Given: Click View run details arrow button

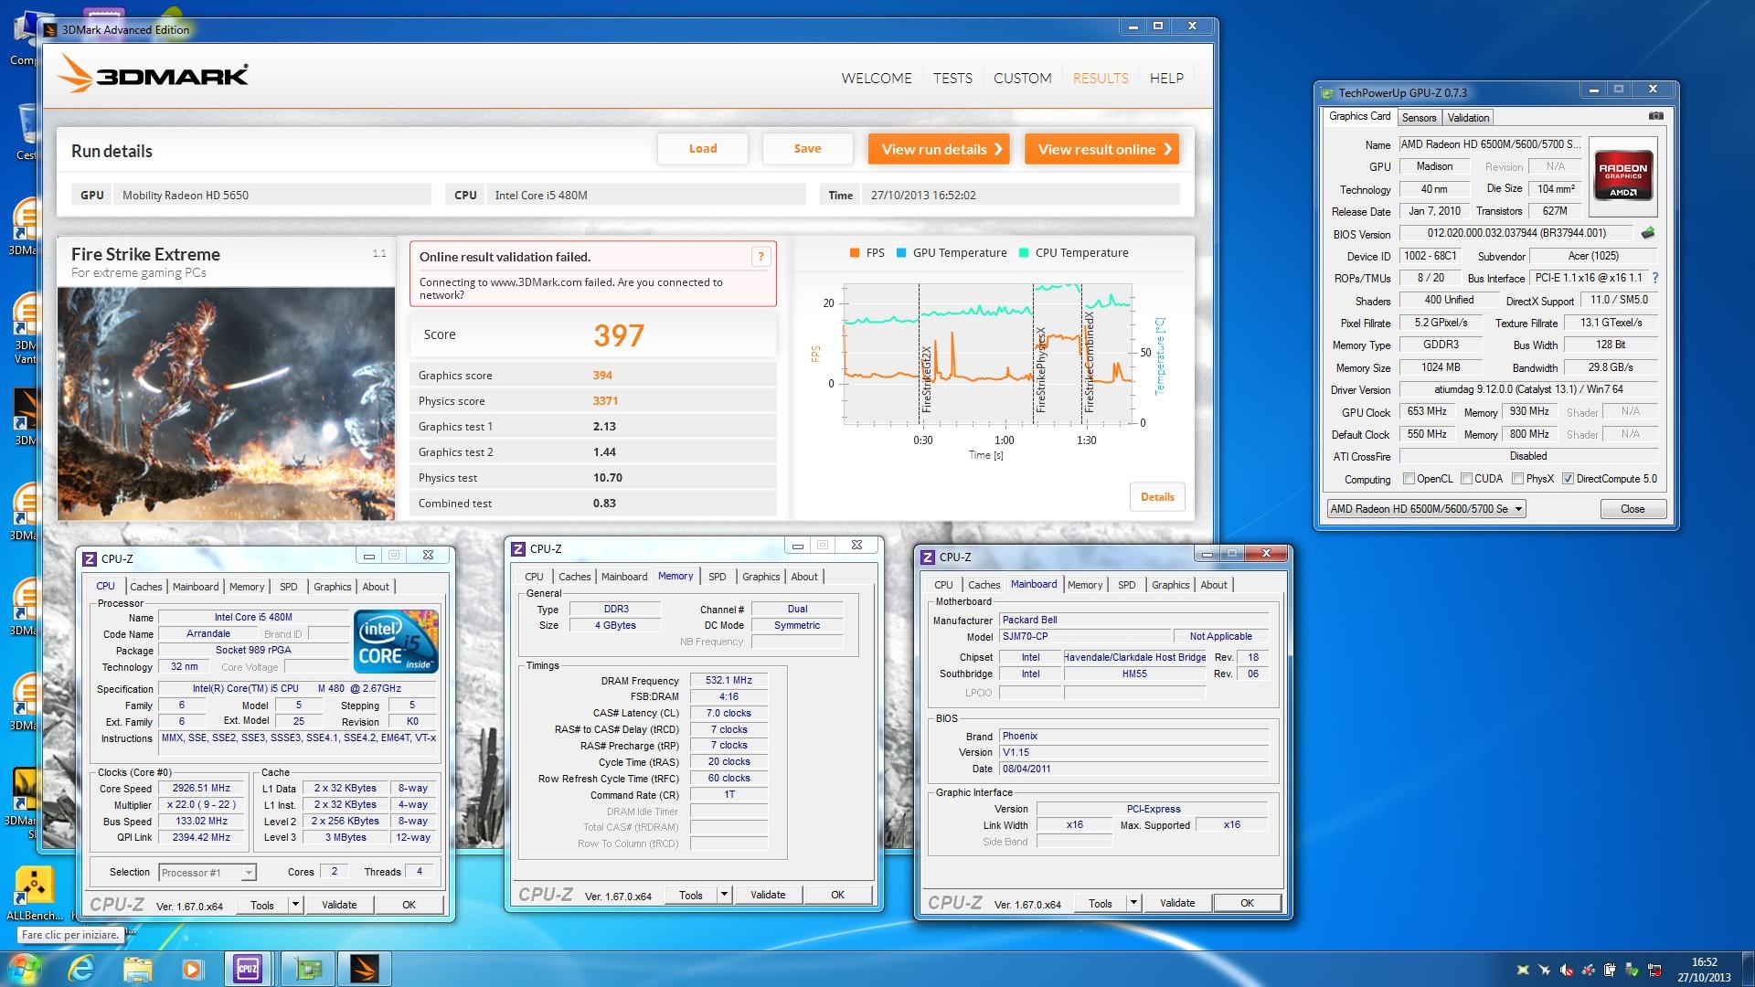Looking at the screenshot, I should (939, 149).
